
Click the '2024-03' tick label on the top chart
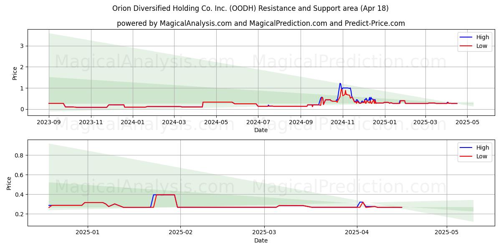[x=174, y=122]
